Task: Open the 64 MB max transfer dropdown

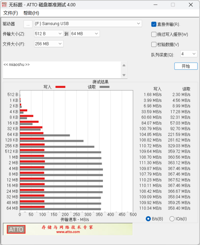Action: pos(85,34)
